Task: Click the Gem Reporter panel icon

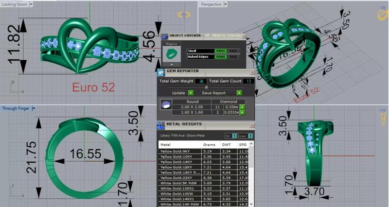Action: (161, 72)
